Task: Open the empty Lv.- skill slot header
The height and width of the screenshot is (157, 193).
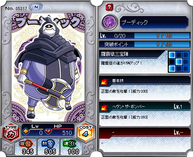Action: click(145, 133)
